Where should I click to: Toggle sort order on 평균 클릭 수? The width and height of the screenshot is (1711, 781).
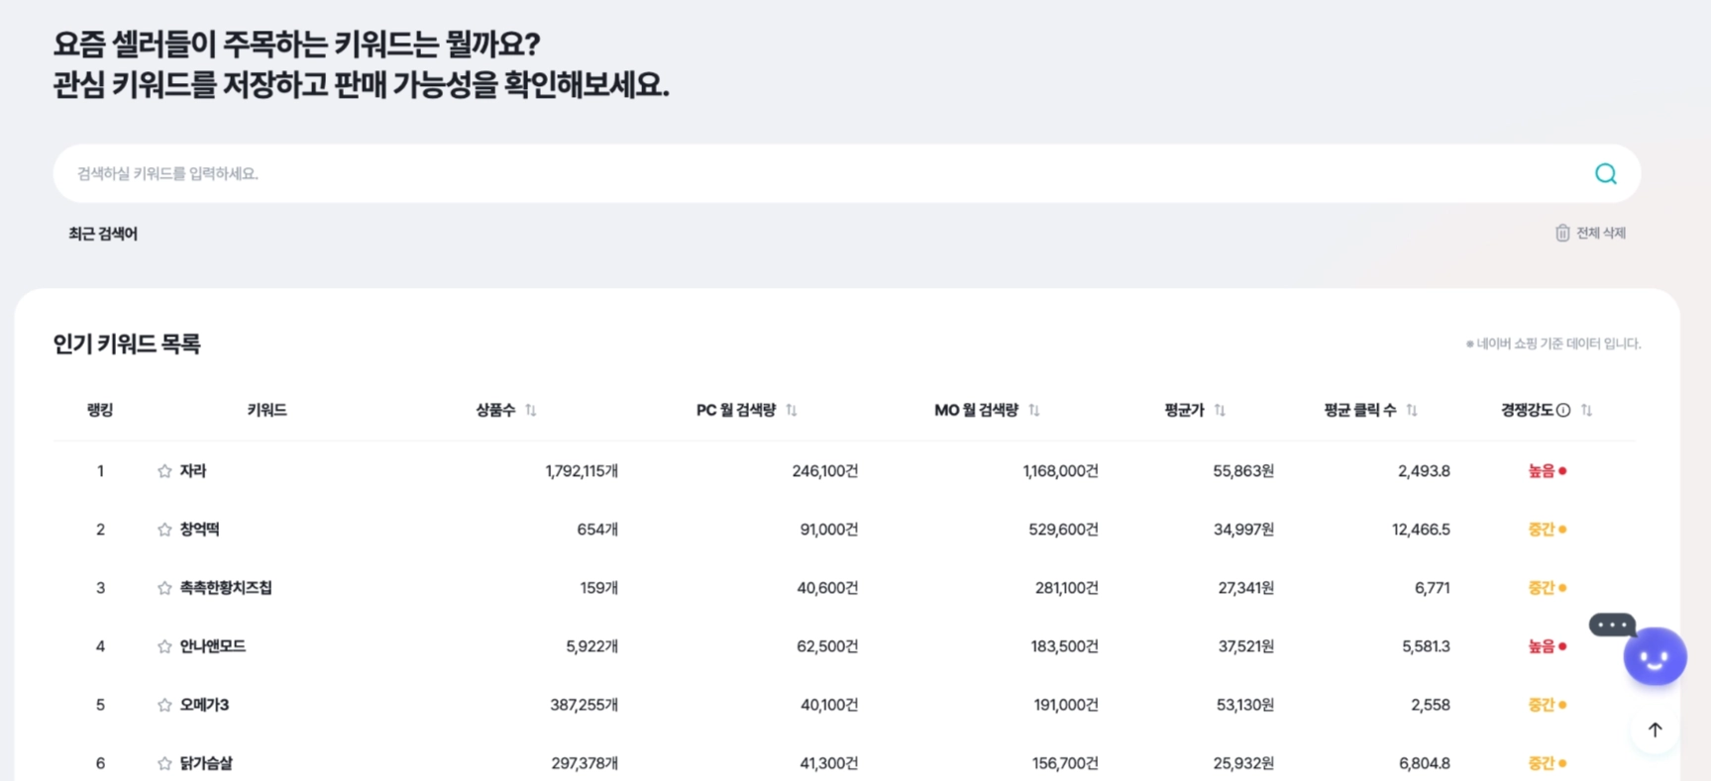pos(1412,410)
